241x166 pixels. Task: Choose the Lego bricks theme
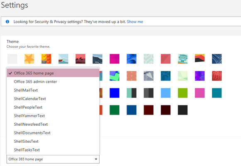[x=46, y=59]
